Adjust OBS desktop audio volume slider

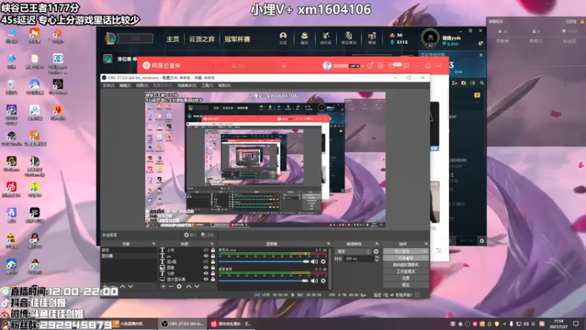click(264, 281)
